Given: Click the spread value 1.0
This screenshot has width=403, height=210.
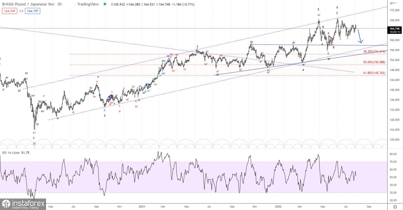Looking at the screenshot, I should point(21,11).
